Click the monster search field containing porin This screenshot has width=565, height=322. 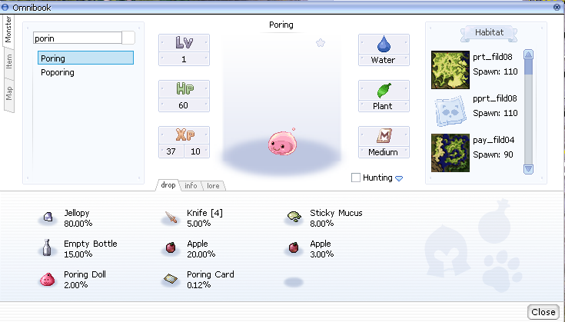click(78, 38)
